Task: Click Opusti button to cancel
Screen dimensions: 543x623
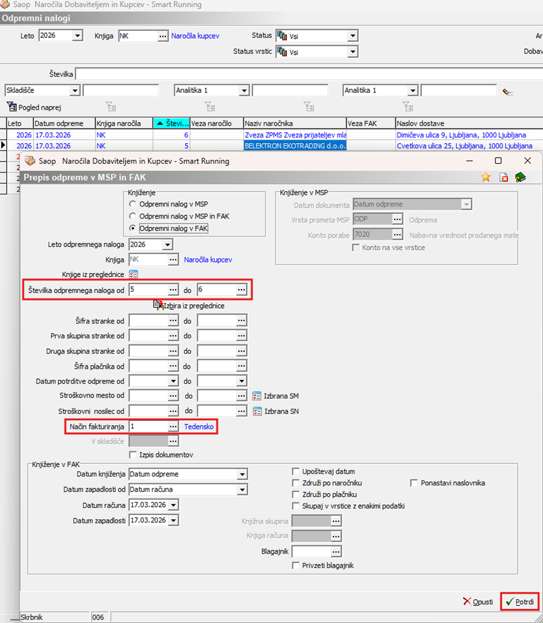Action: point(478,602)
